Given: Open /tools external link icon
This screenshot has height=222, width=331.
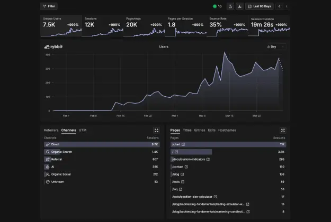Looking at the screenshot, I should 183,182.
